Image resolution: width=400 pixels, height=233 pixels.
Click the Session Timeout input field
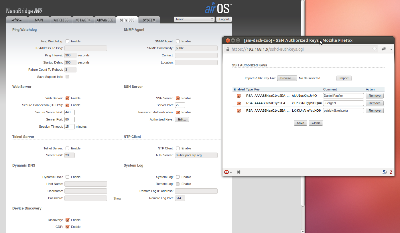point(70,127)
